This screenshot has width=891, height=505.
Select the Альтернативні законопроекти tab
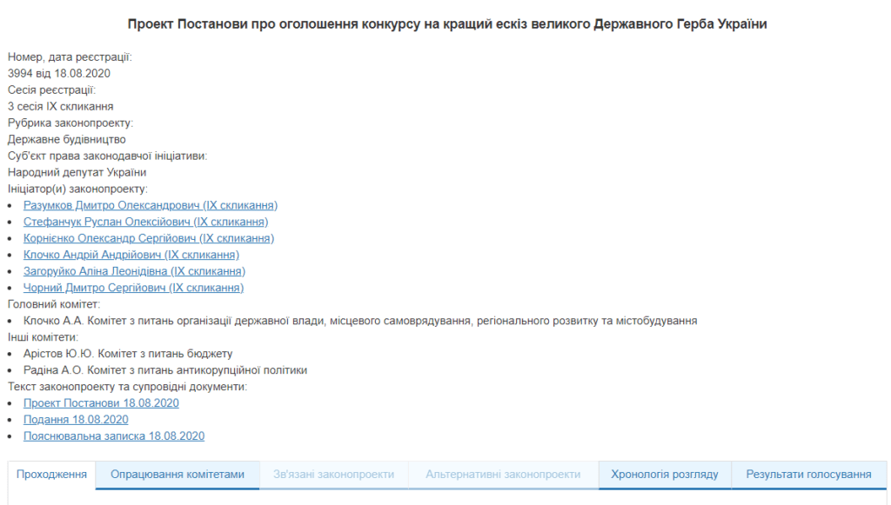503,475
